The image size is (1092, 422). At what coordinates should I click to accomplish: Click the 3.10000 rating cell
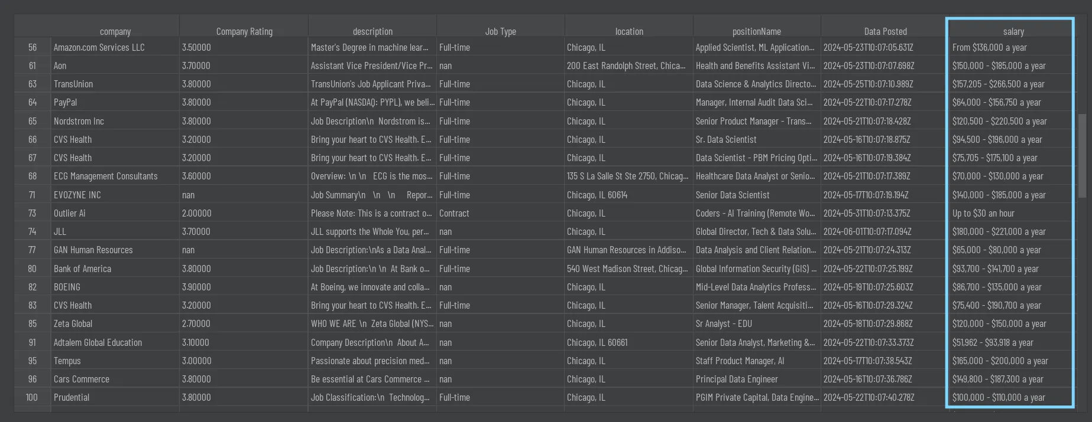point(244,342)
